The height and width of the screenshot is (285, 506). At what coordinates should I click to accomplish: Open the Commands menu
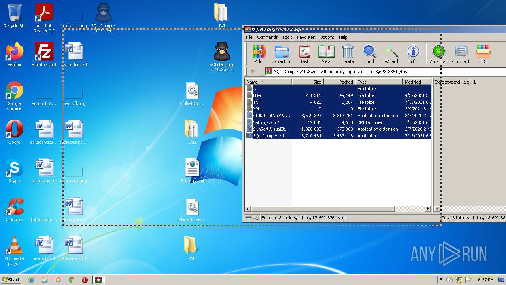click(x=267, y=37)
